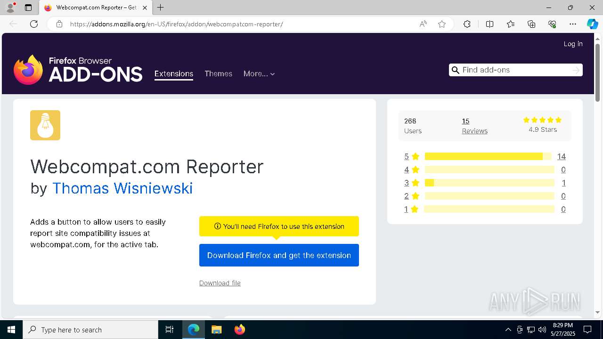The width and height of the screenshot is (603, 339).
Task: Open the 14 five-star reviews count
Action: 561,156
